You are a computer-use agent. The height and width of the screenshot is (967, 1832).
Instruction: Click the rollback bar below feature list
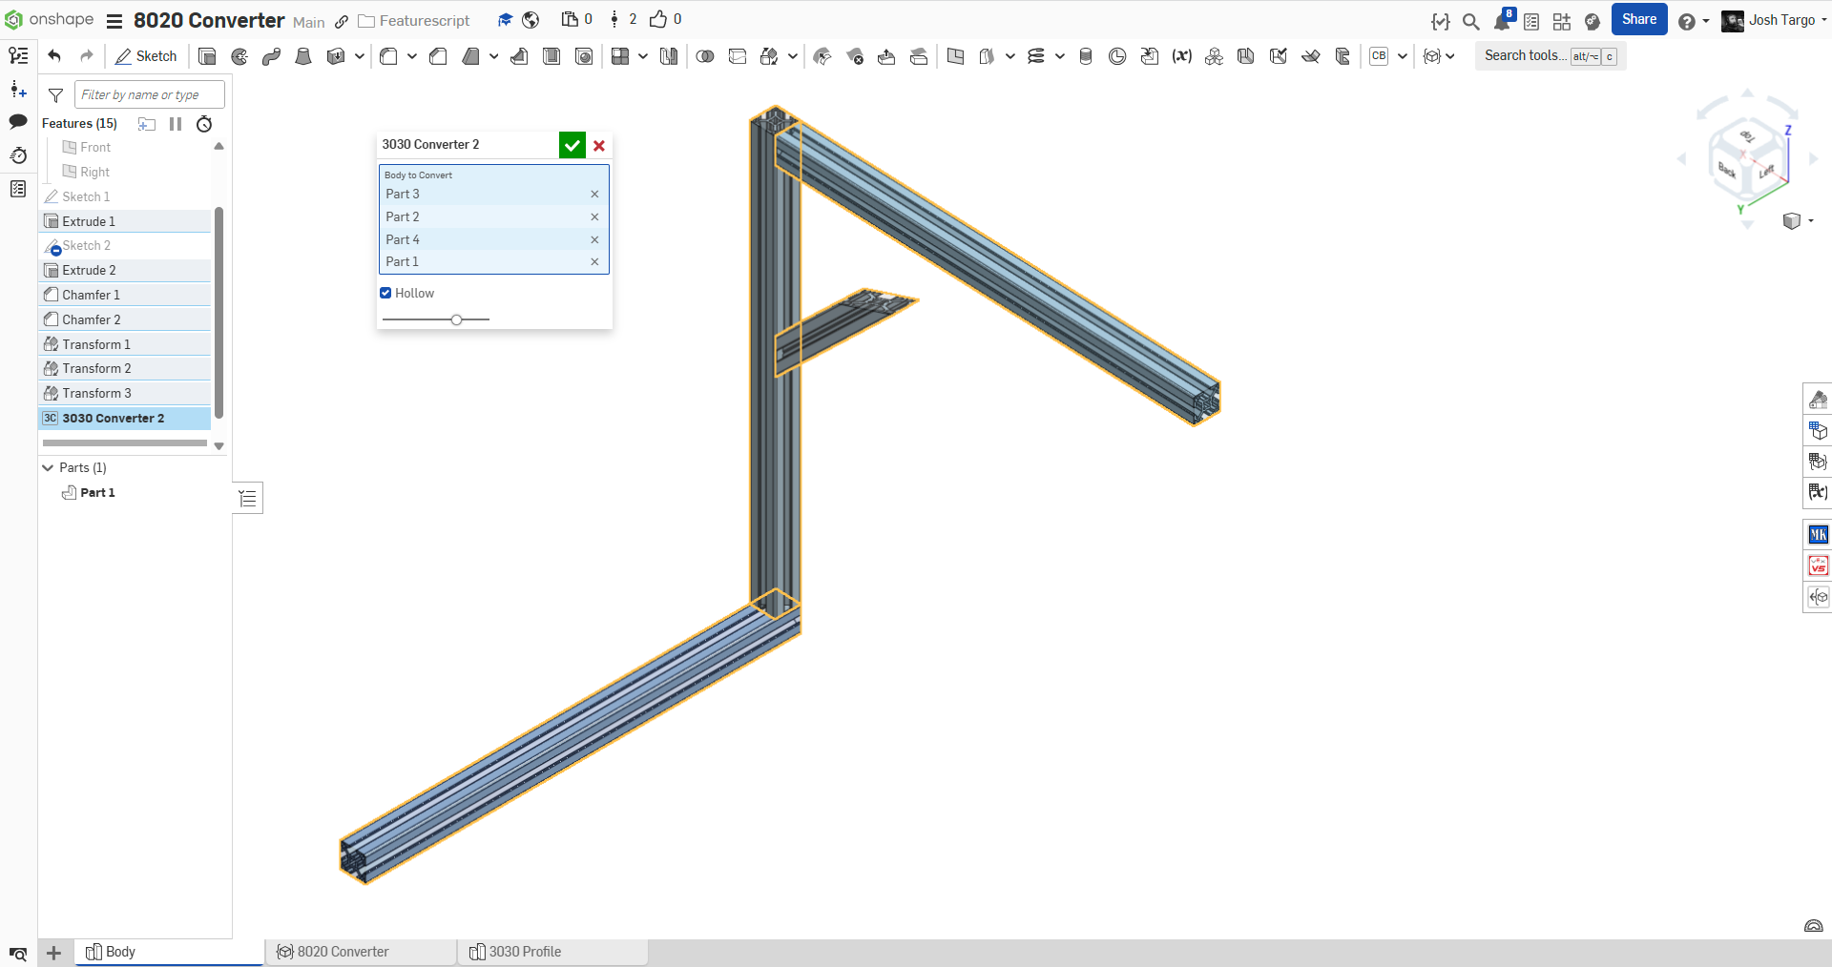click(x=125, y=442)
